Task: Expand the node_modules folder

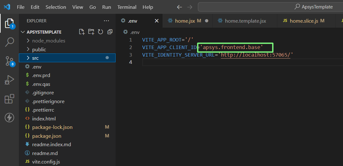Action: (49, 41)
